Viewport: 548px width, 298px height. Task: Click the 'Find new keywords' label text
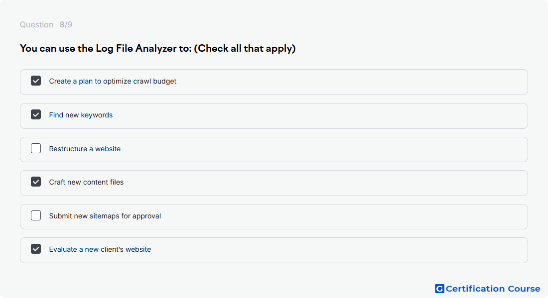81,115
